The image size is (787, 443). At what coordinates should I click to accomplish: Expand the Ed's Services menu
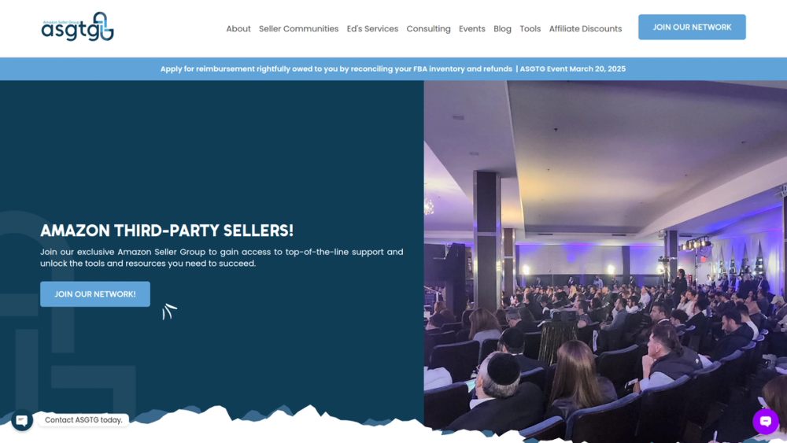(372, 28)
